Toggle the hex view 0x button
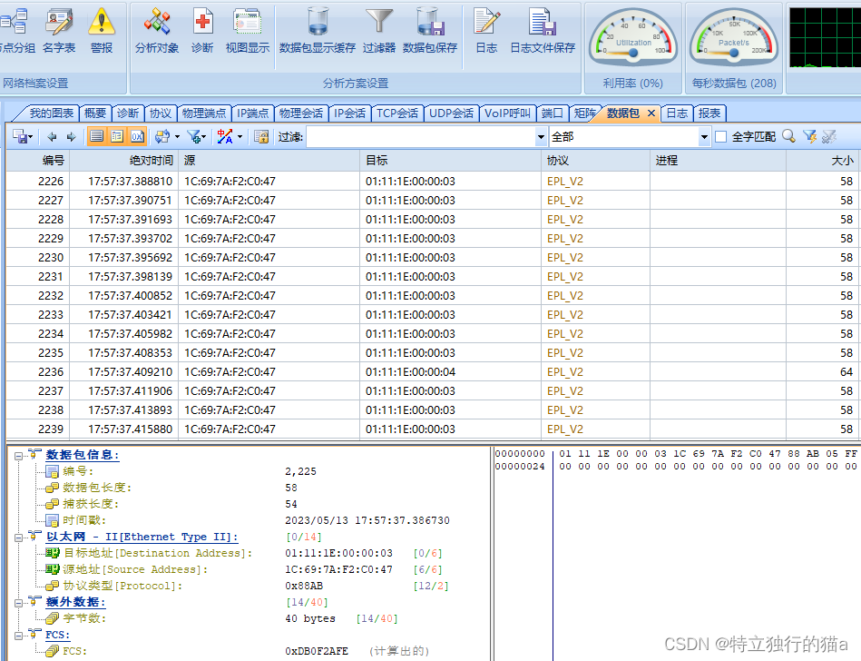Viewport: 861px width, 661px height. tap(137, 136)
